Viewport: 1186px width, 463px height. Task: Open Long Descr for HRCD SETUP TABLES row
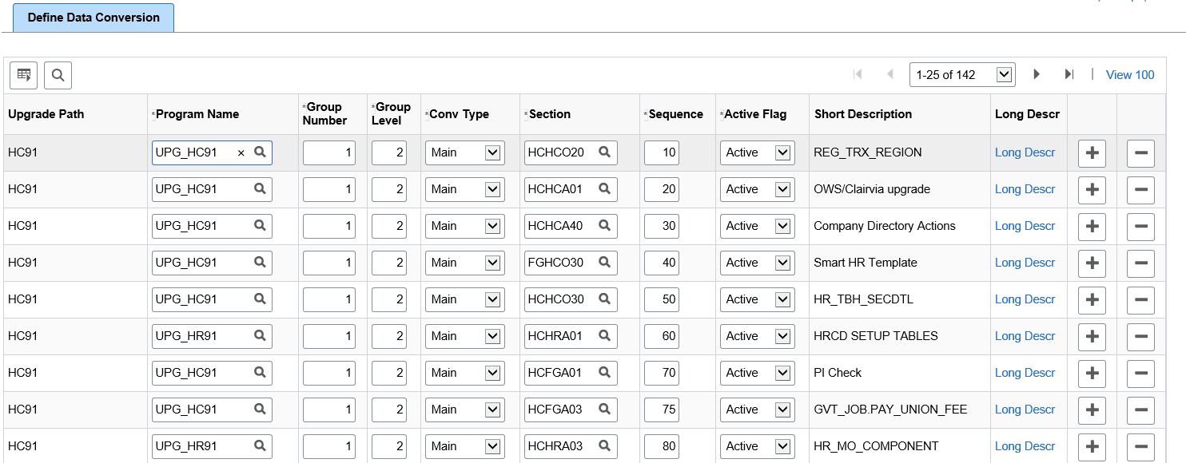[x=1025, y=336]
